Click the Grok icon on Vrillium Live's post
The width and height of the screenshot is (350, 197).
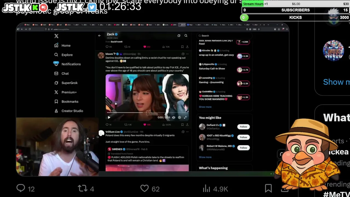pos(183,132)
